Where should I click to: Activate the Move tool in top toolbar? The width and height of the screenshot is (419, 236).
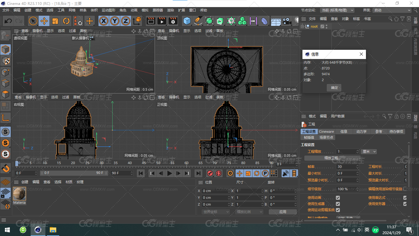(44, 21)
